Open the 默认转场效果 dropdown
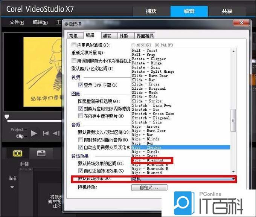This screenshot has width=256, height=217. pos(184,179)
